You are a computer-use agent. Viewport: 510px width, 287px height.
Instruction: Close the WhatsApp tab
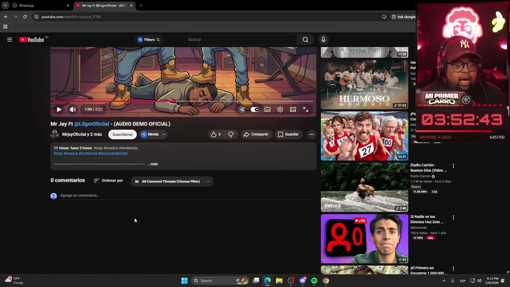coord(68,6)
